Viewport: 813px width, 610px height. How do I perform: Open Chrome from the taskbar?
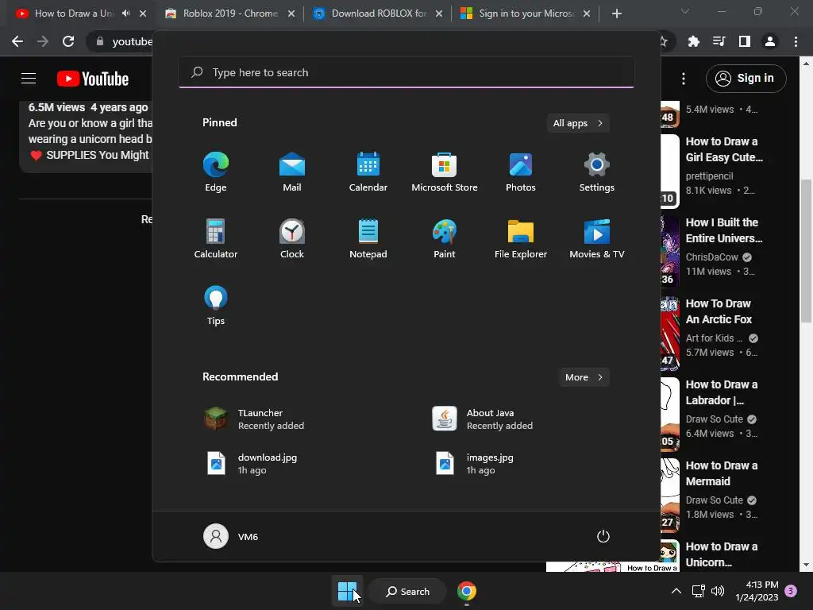467,591
